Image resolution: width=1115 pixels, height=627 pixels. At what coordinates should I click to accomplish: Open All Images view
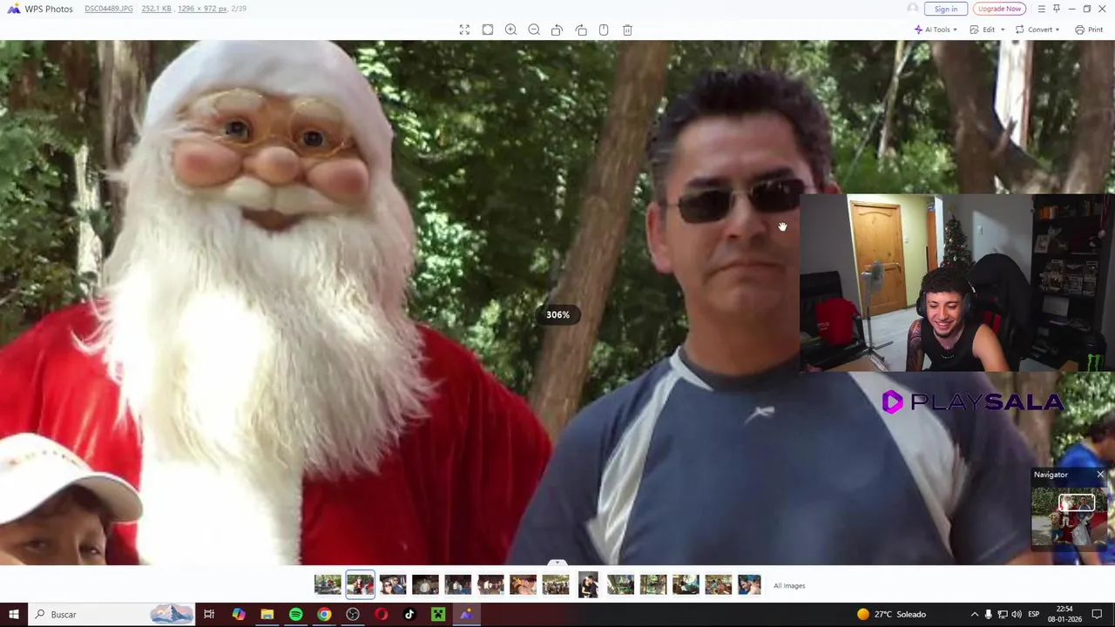[789, 585]
